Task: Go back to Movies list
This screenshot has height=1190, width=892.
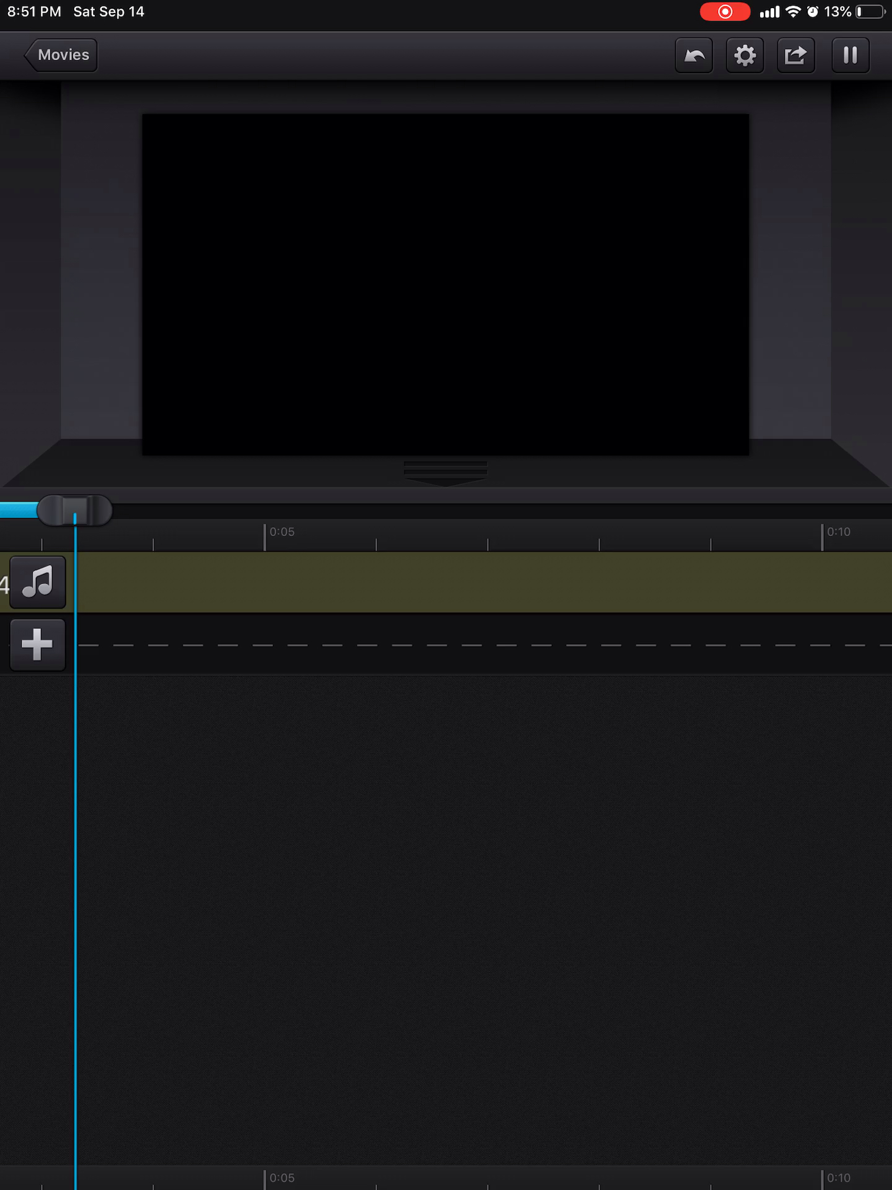Action: click(61, 55)
